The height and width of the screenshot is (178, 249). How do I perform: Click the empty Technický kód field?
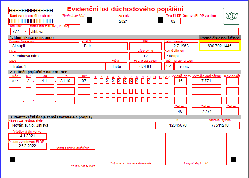[72, 21]
